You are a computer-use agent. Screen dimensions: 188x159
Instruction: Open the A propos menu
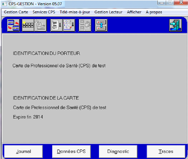154,12
